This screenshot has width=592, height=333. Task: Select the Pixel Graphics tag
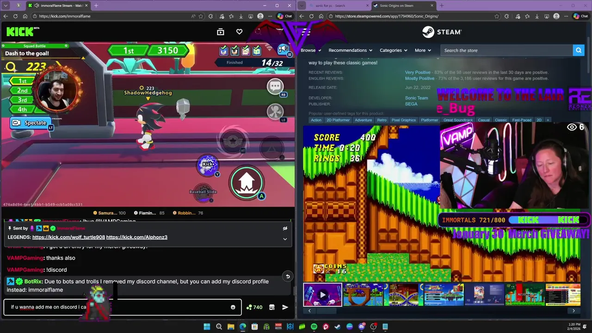click(x=403, y=120)
